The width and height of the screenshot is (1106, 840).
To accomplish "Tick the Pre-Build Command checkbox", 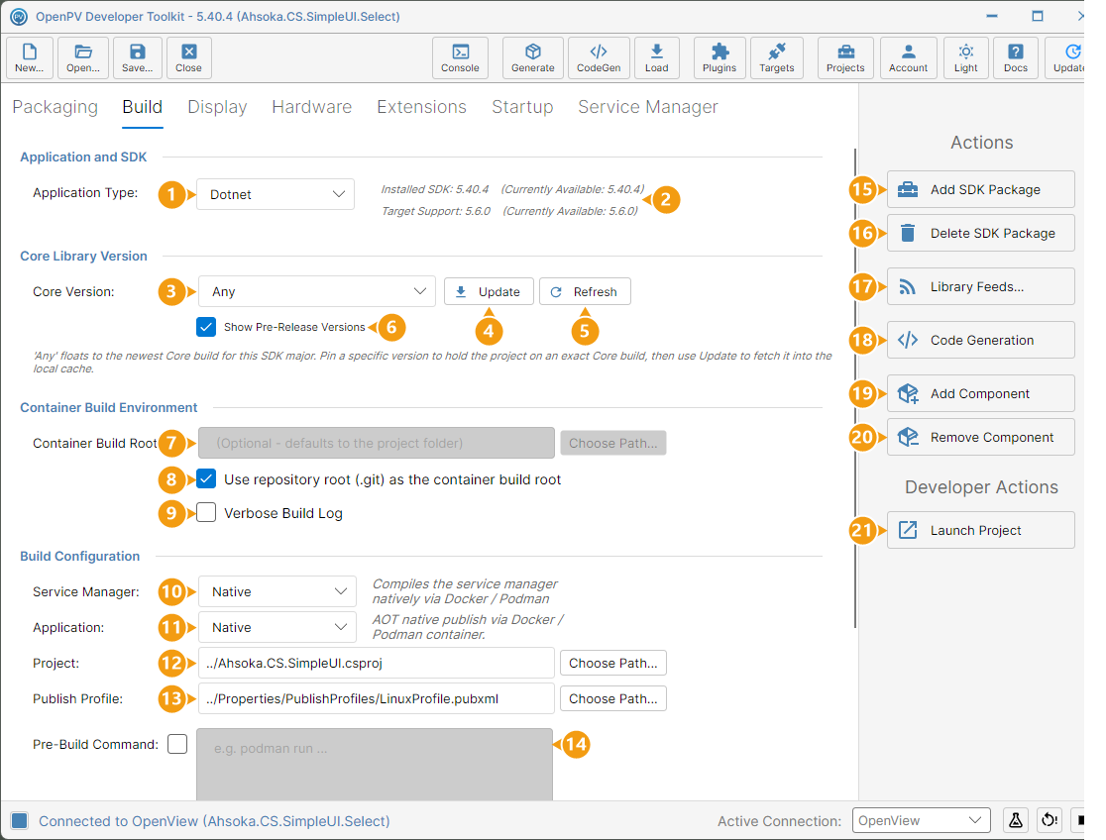I will (x=177, y=744).
